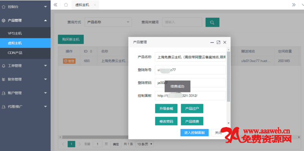Click the 产品名称 field in dialog
The image size is (304, 151).
pyautogui.click(x=190, y=57)
